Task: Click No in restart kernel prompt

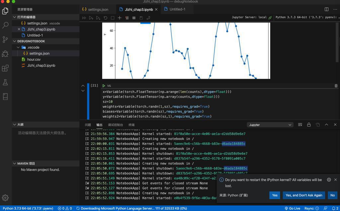Action: click(333, 195)
